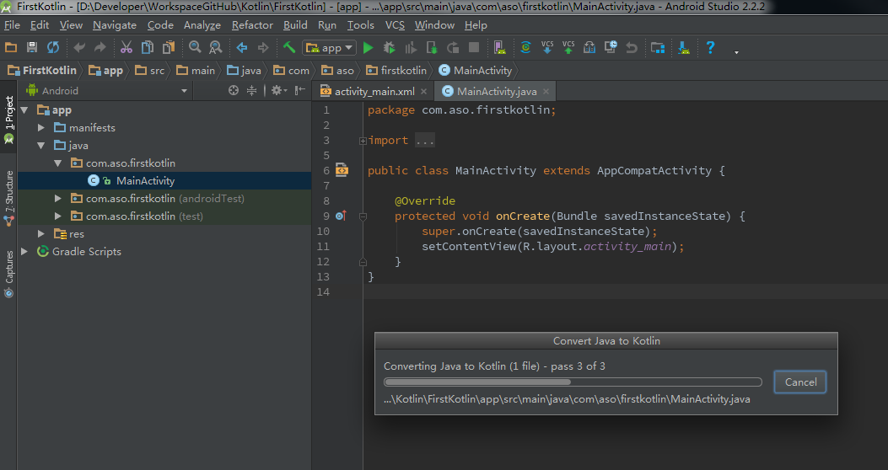Click the Synchronize refresh icon

52,47
